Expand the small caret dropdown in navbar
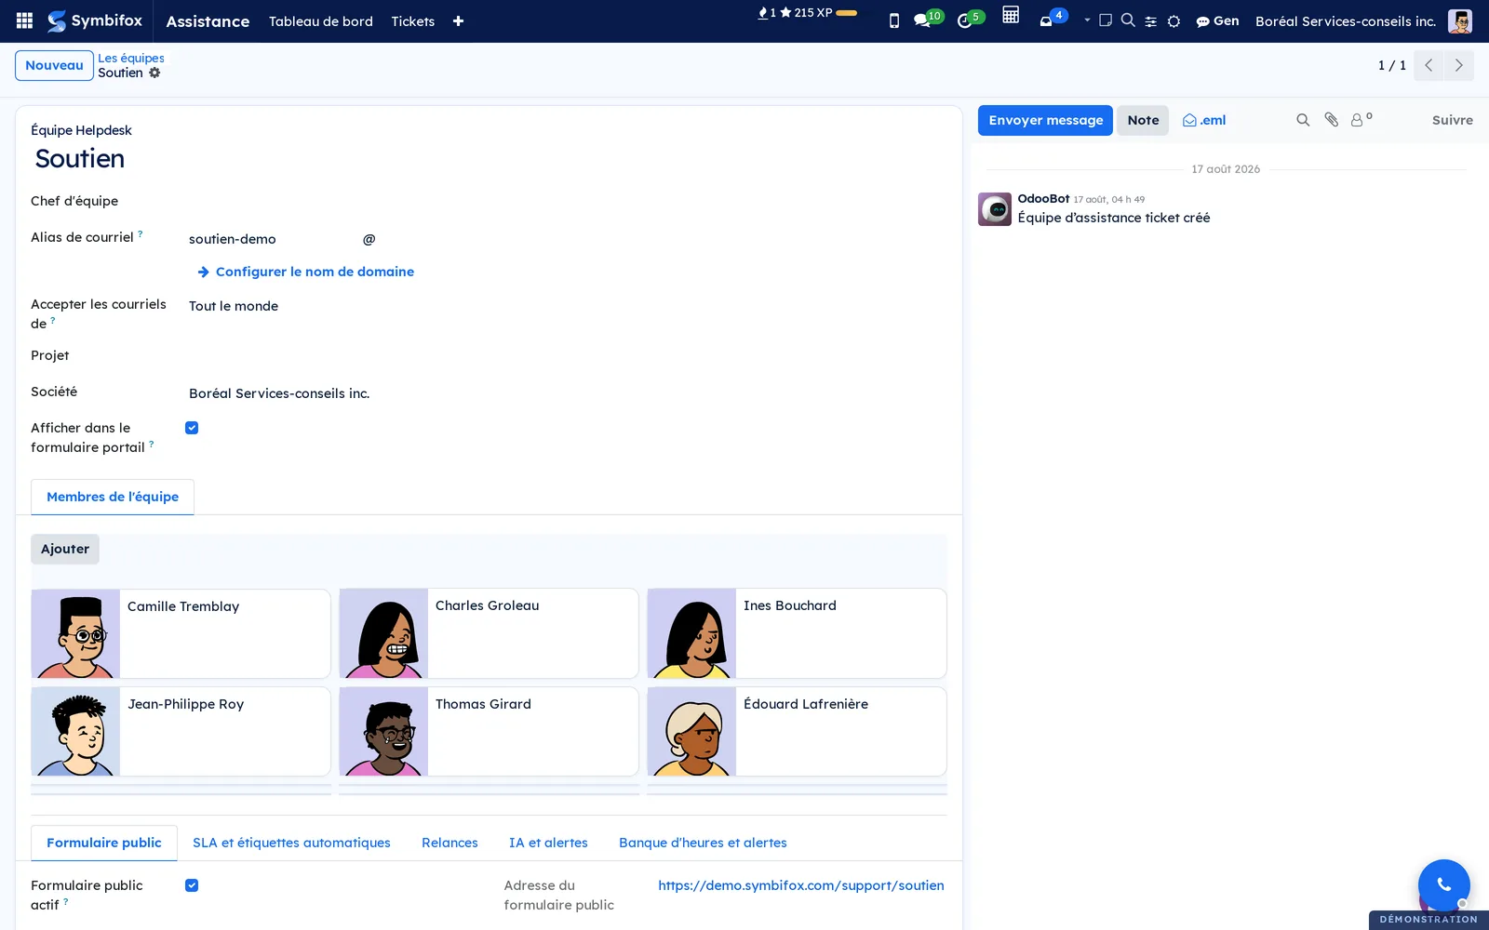 (1087, 20)
